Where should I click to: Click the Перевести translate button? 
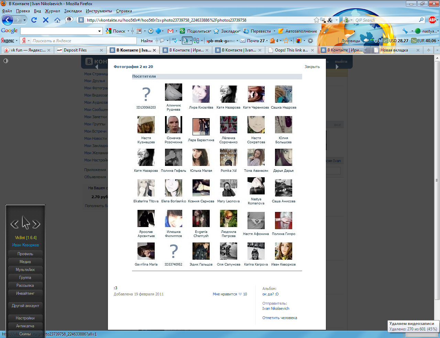pyautogui.click(x=257, y=31)
